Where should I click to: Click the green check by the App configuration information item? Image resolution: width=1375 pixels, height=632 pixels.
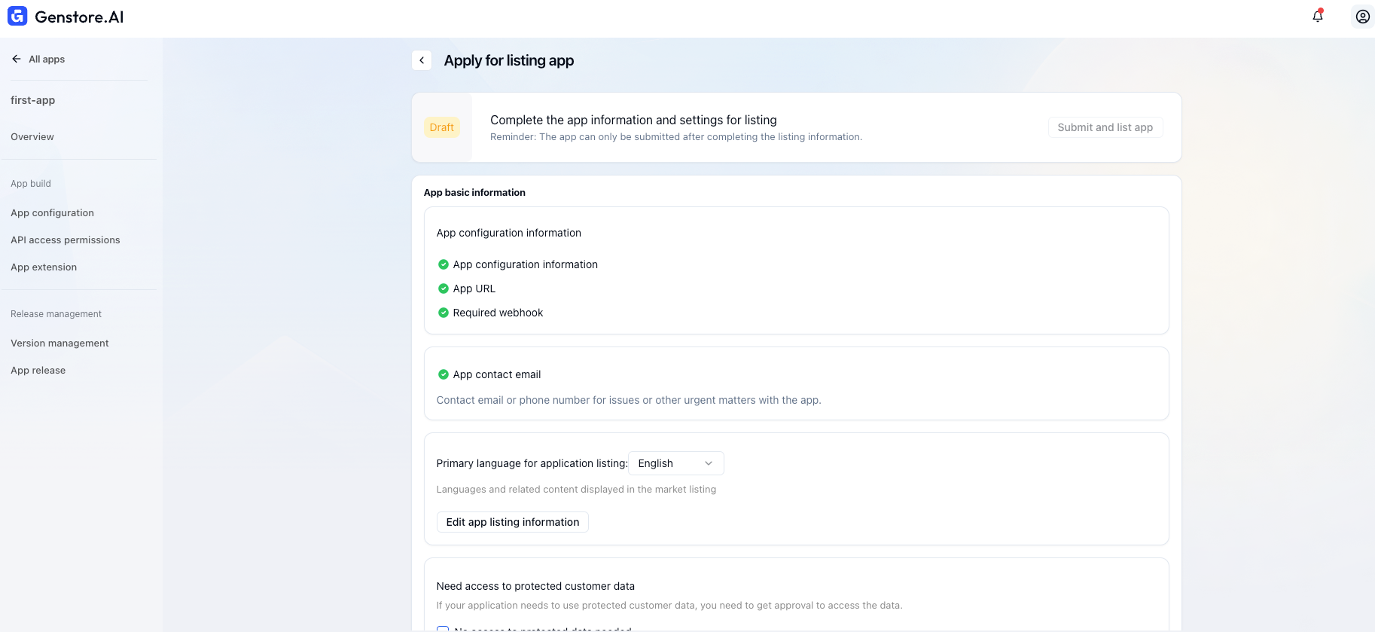pos(444,264)
